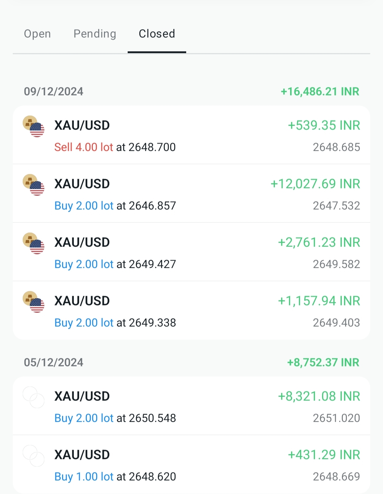
Task: Click gold/USD icon on Buy at 2649.427 trade
Action: 34,243
